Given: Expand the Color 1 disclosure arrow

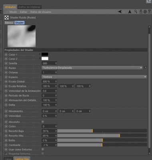Looking at the screenshot, I should click(x=40, y=54).
